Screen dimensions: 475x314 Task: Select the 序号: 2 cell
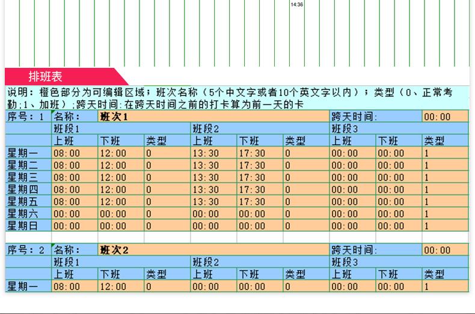(28, 250)
